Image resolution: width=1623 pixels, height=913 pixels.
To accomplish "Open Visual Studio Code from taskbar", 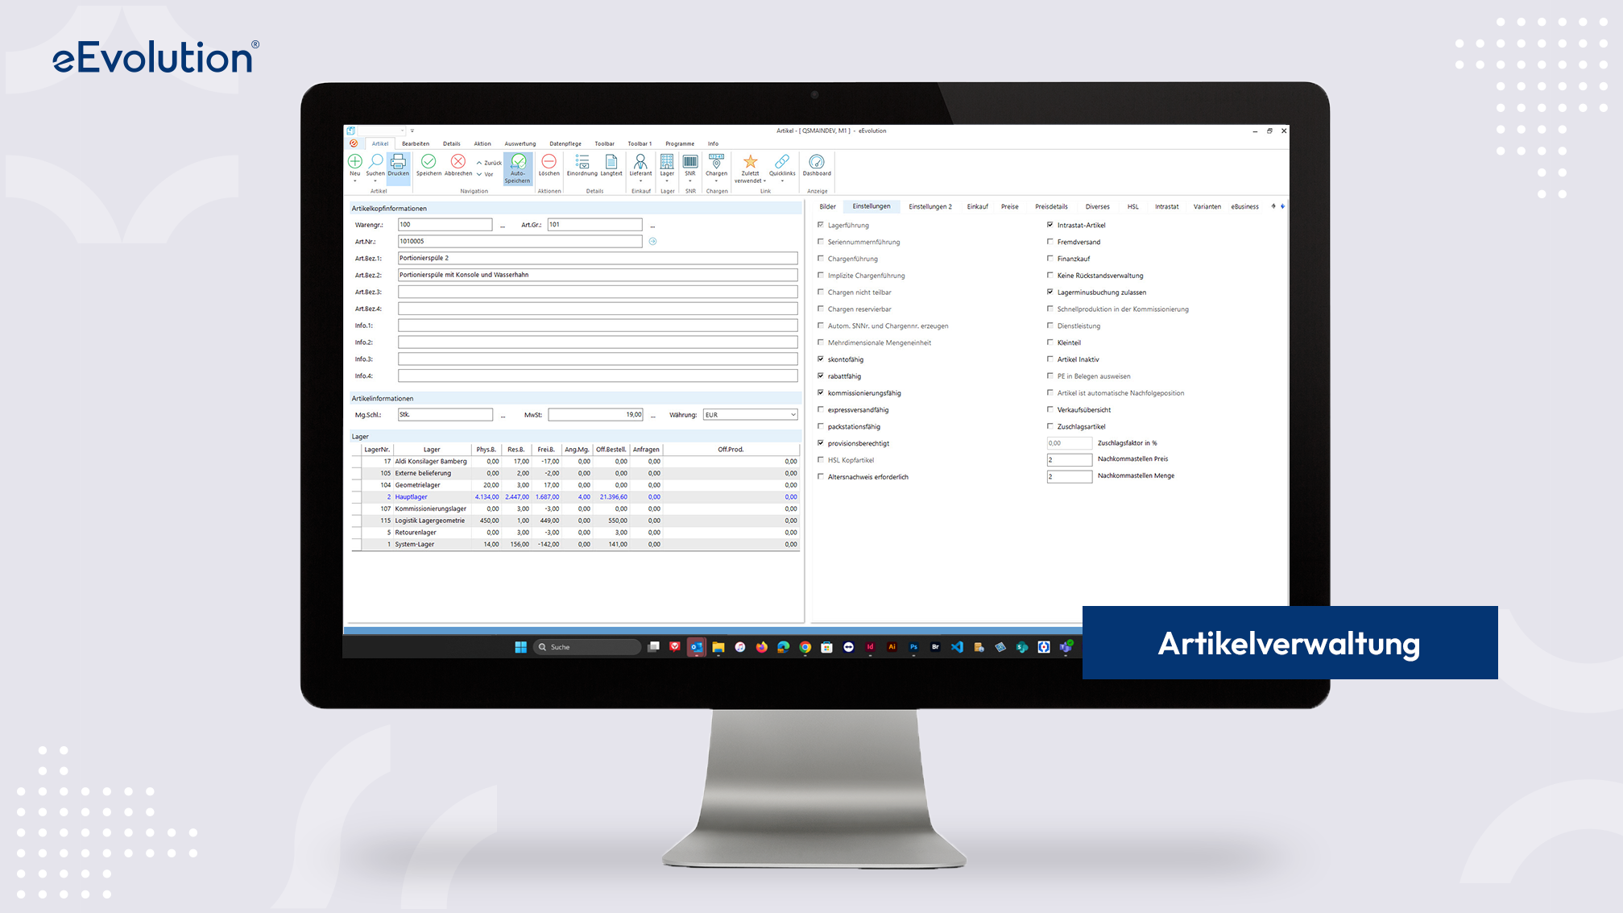I will 957,647.
